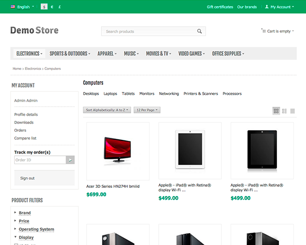The height and width of the screenshot is (245, 306).
Task: Open Tablets subcategory
Action: click(128, 93)
